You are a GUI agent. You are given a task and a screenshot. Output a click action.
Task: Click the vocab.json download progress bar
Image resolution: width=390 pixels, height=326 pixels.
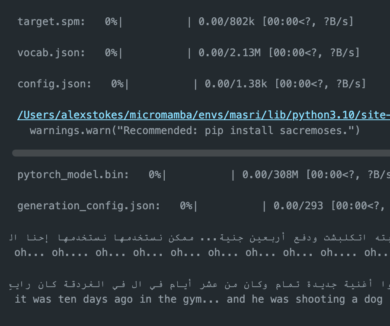click(154, 53)
